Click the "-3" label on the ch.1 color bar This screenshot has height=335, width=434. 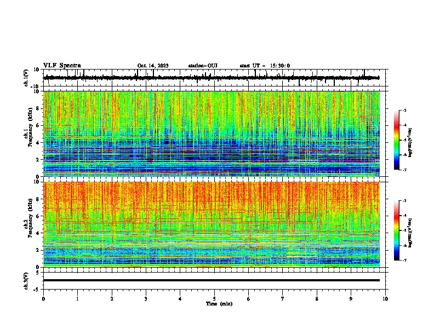404,110
